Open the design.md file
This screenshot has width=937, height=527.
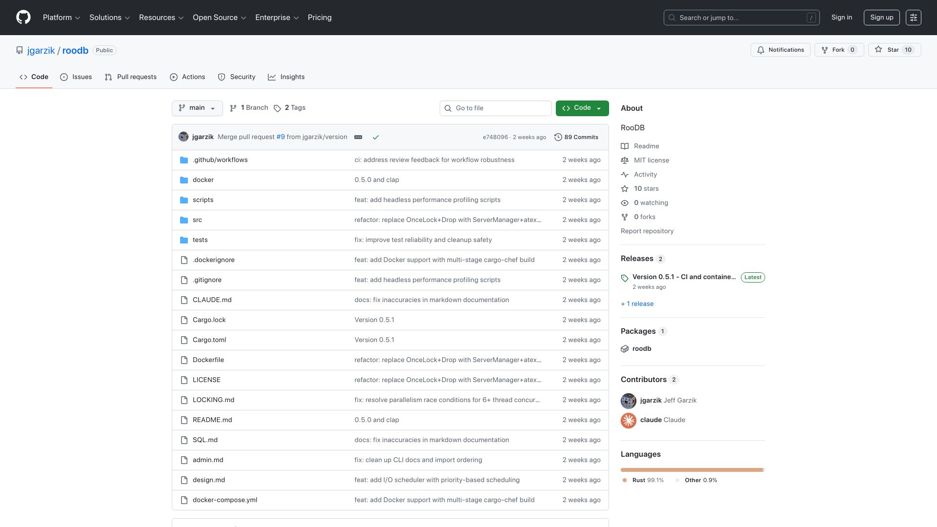[209, 480]
